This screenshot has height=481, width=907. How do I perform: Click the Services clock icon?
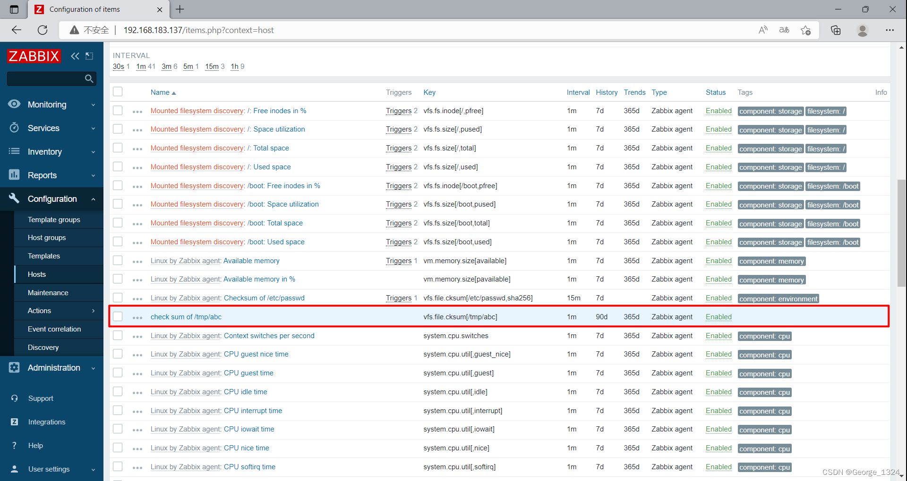click(14, 128)
